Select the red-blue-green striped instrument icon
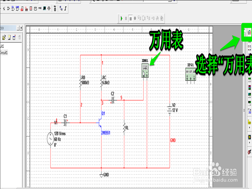Screen dimensions: 252x189 coord(249,87)
